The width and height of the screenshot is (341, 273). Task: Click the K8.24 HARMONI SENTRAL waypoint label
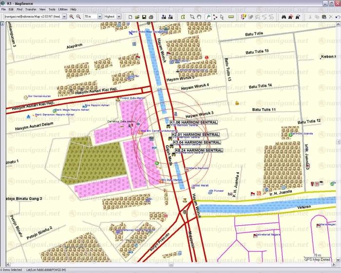[199, 151]
